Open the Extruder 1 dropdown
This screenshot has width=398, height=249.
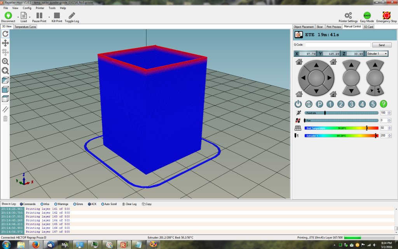click(377, 54)
